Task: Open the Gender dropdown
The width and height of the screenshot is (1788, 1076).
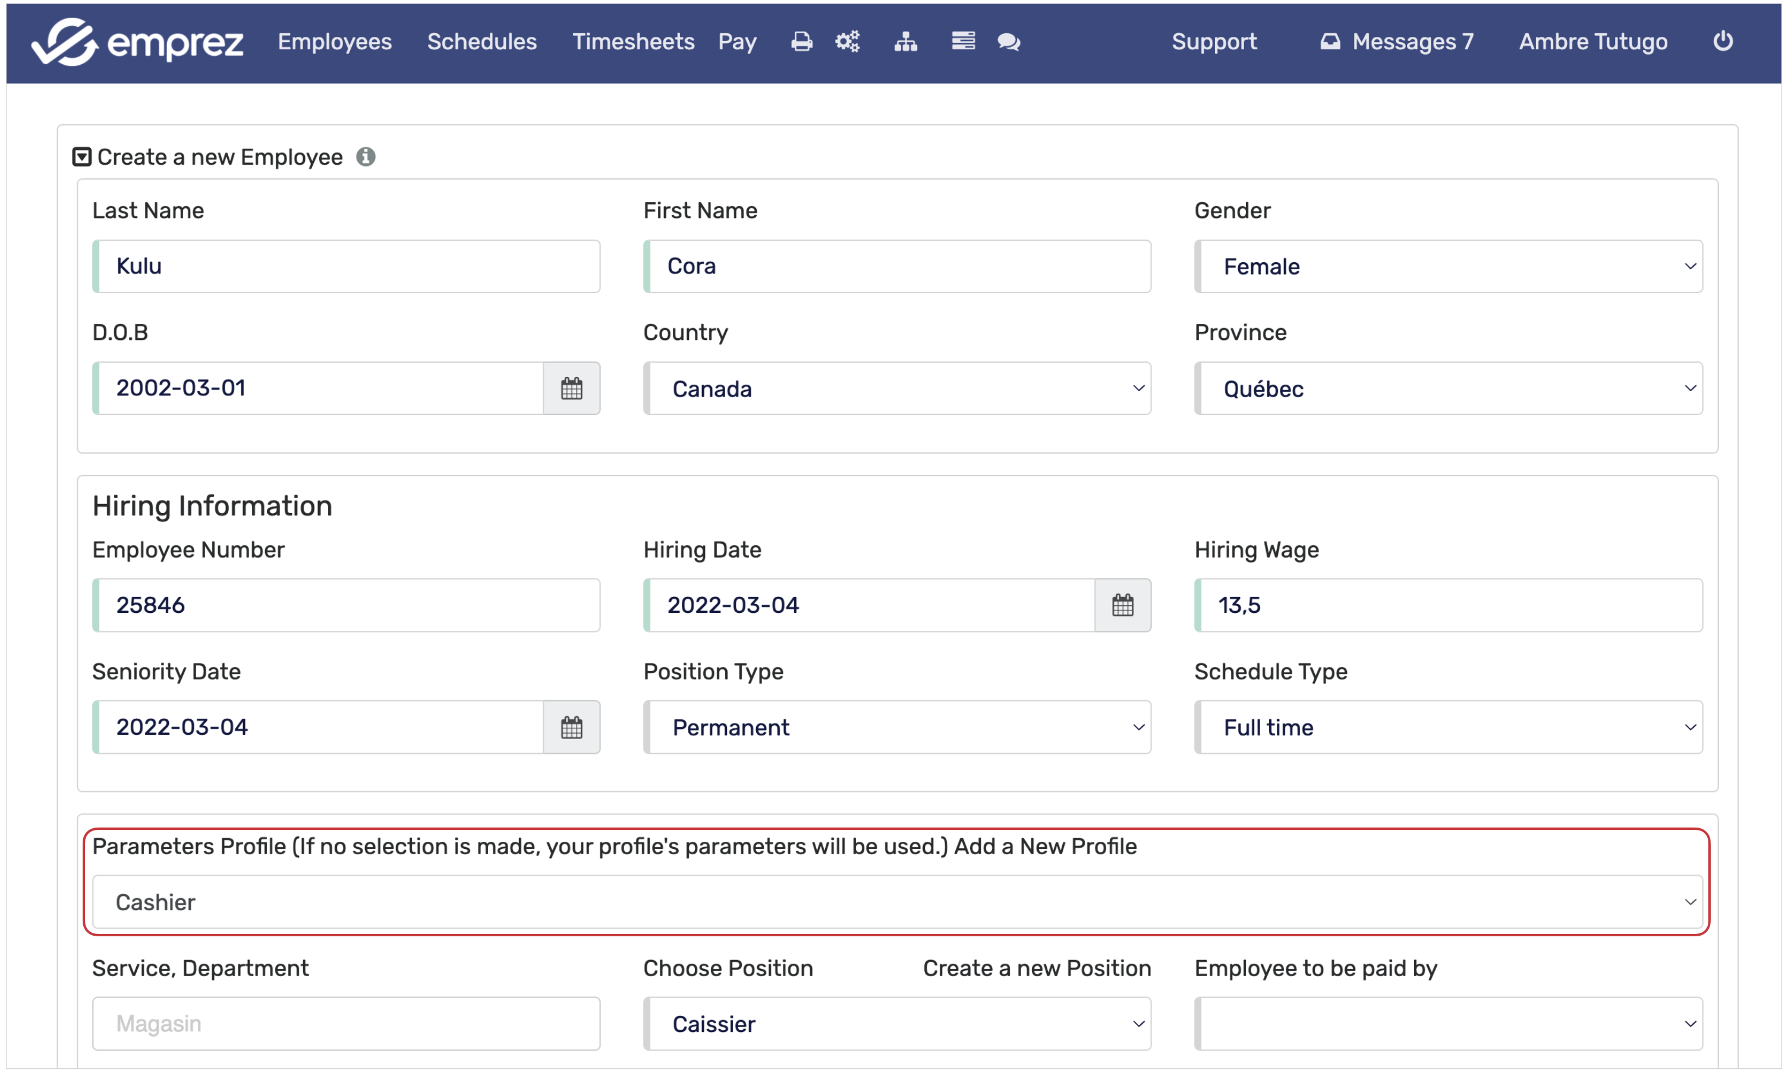Action: coord(1448,267)
